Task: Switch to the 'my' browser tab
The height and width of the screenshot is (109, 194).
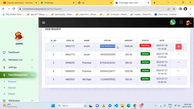Action: pos(95,3)
